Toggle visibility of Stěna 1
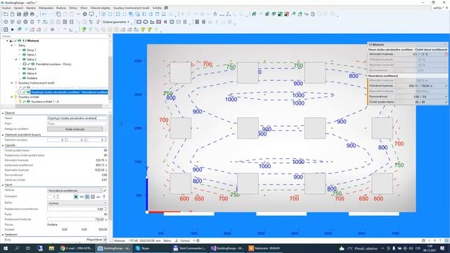450x253 pixels. tap(25, 55)
